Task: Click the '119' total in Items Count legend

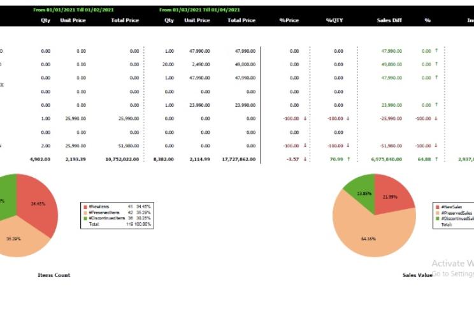Action: 129,224
